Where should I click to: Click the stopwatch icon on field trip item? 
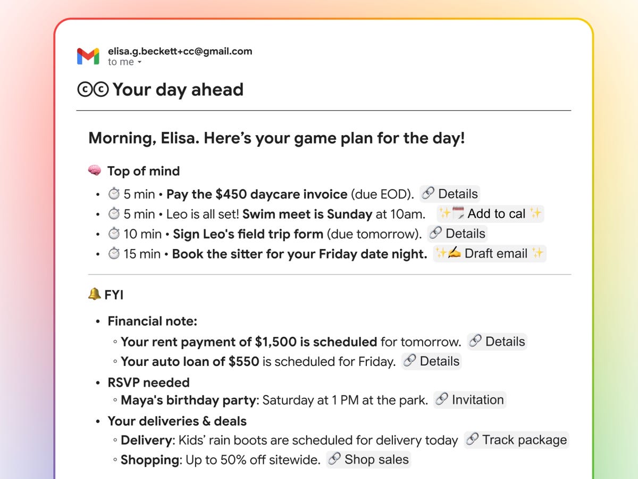(114, 234)
